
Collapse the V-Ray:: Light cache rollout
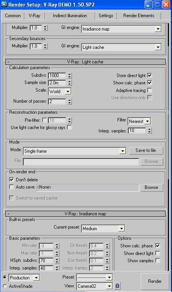pyautogui.click(x=85, y=62)
